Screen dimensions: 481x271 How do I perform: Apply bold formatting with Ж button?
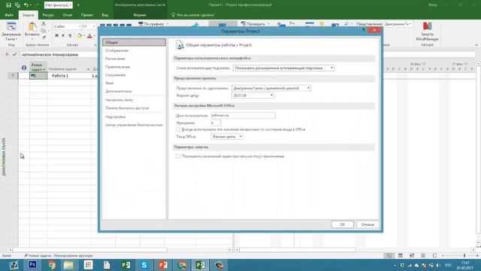coord(56,36)
